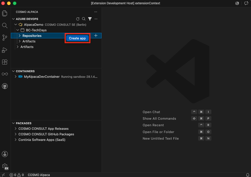
Task: Open Source Control view
Action: [5, 38]
